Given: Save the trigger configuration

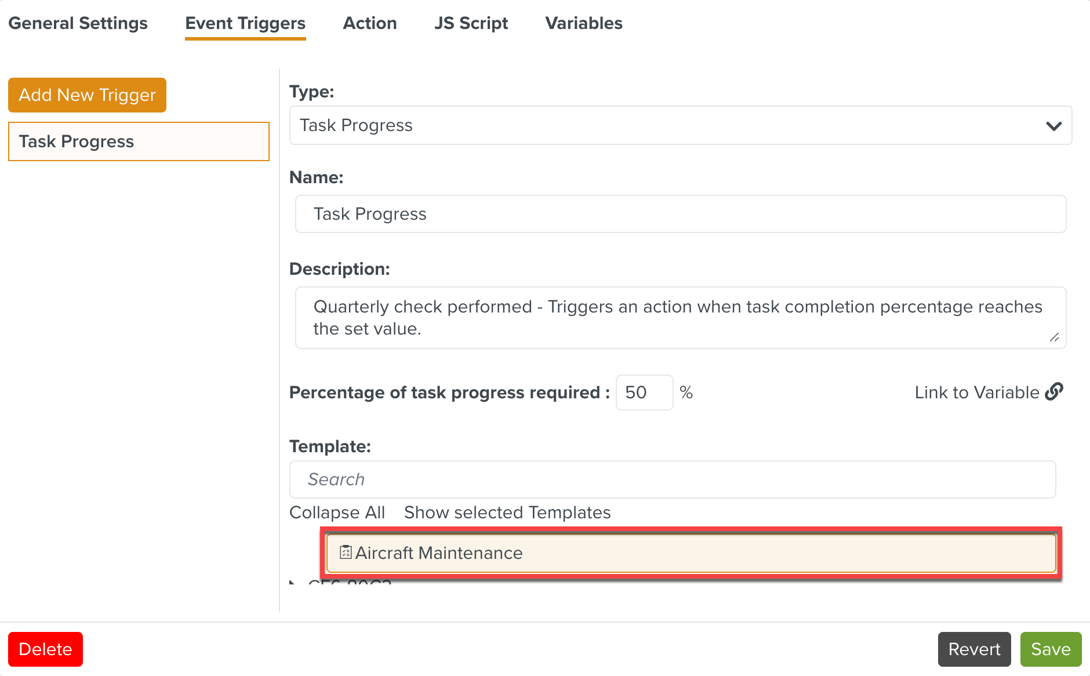Looking at the screenshot, I should pos(1051,649).
